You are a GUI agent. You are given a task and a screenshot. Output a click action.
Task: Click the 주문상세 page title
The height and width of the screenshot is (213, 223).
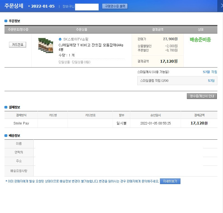click(x=14, y=6)
